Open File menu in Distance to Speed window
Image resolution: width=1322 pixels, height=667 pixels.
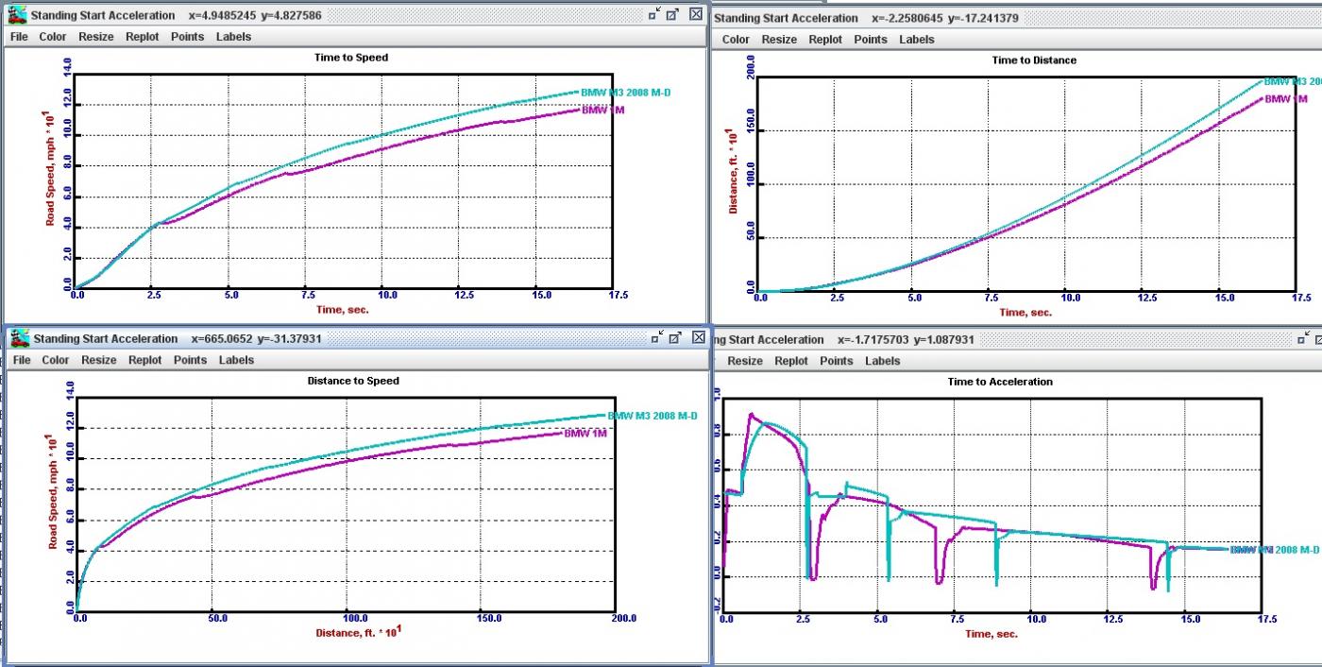point(23,360)
